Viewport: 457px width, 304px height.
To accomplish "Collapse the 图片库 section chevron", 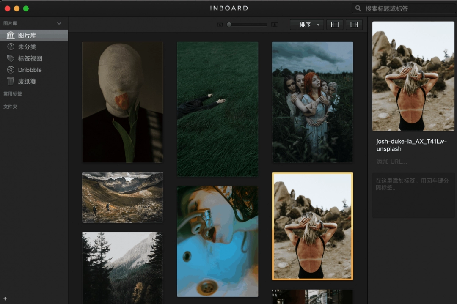I will 59,24.
